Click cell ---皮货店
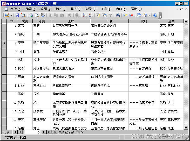This screenshot has height=141, width=190. click(144, 87)
